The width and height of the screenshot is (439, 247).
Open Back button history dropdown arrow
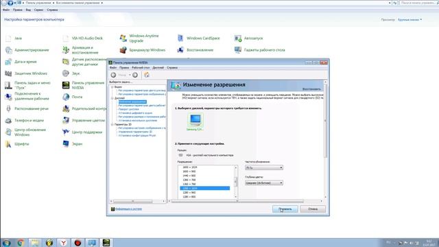point(130,75)
